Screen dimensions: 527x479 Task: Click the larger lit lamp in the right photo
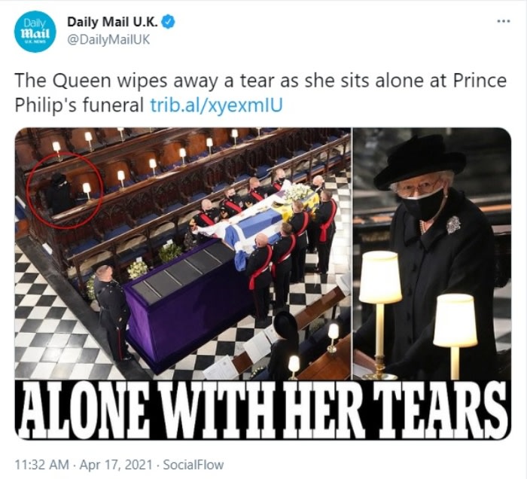pyautogui.click(x=380, y=277)
